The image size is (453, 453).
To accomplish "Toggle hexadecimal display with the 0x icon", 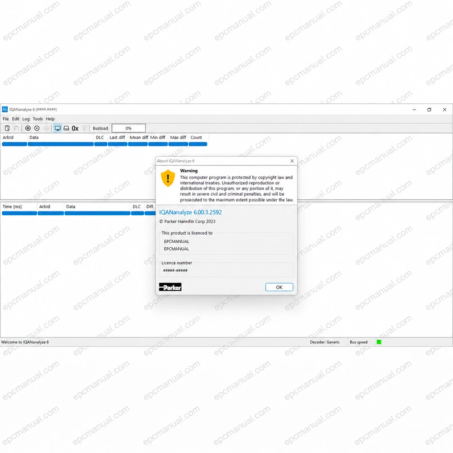I will pos(75,128).
